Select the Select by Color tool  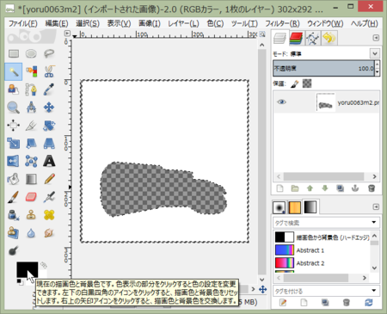(31, 71)
